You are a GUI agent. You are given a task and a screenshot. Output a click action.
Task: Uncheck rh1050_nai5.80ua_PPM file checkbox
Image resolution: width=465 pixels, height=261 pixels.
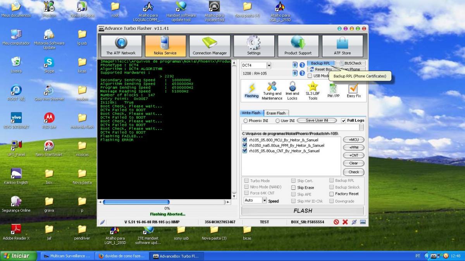pos(245,145)
